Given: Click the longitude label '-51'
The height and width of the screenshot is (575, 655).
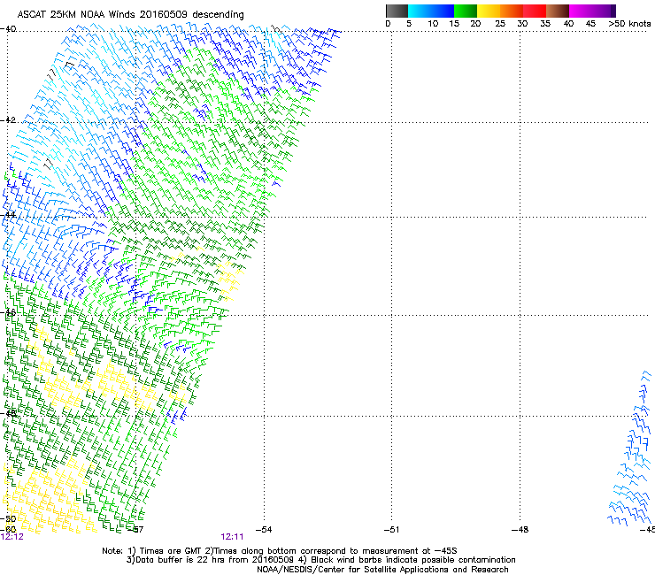Looking at the screenshot, I should [391, 530].
